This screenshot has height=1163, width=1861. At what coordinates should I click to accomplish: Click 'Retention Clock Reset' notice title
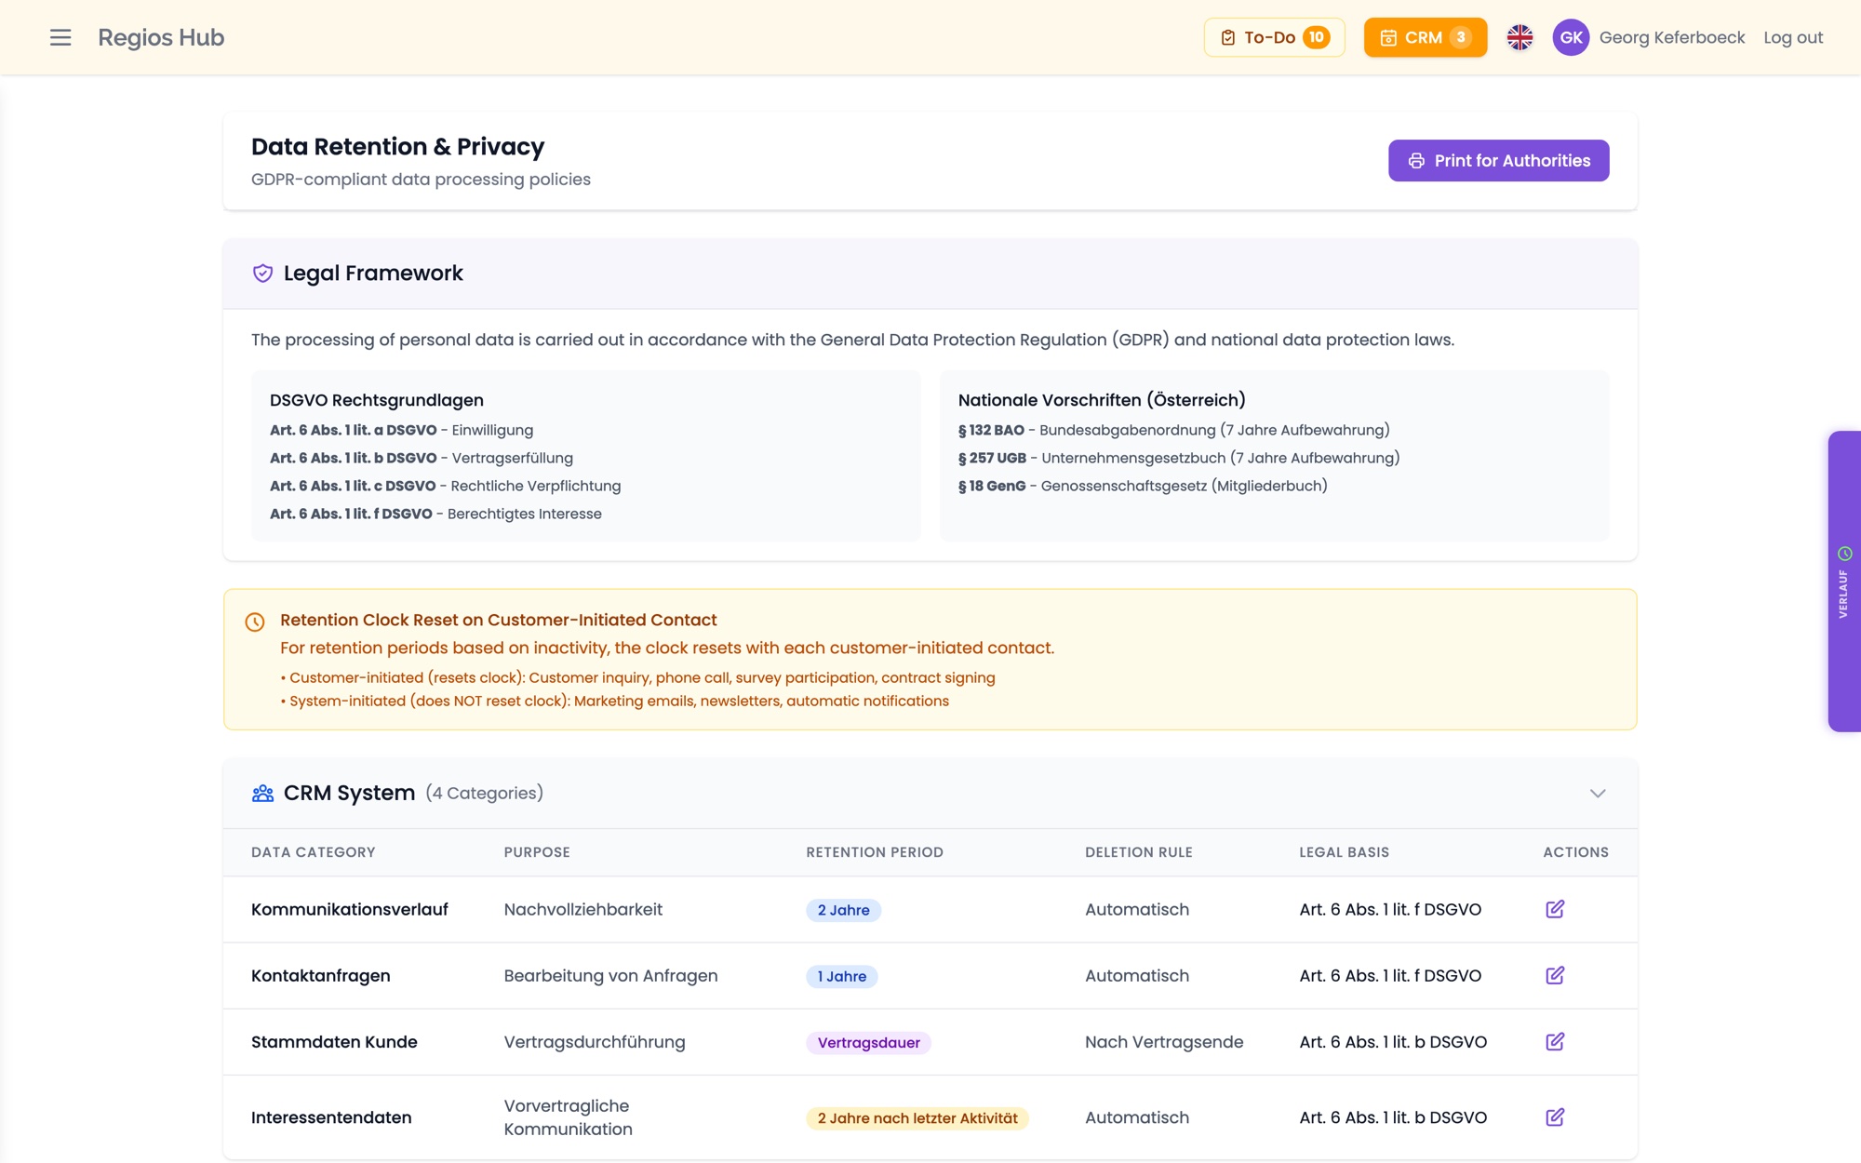coord(498,620)
